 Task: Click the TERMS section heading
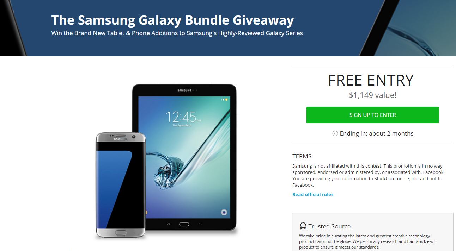[302, 156]
